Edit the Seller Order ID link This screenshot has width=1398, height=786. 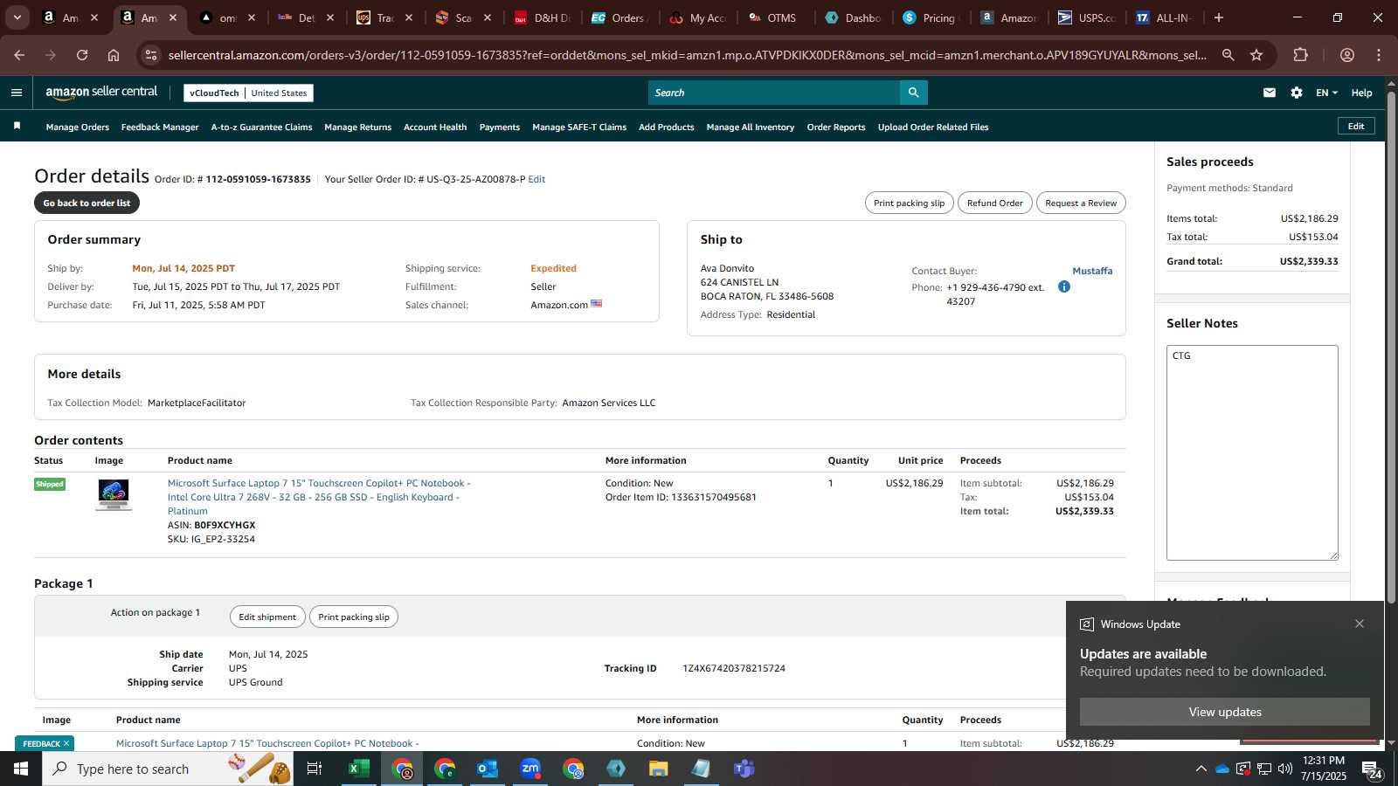(x=536, y=179)
